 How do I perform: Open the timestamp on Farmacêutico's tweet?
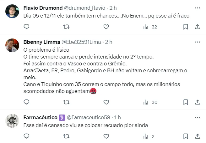[x=117, y=117]
